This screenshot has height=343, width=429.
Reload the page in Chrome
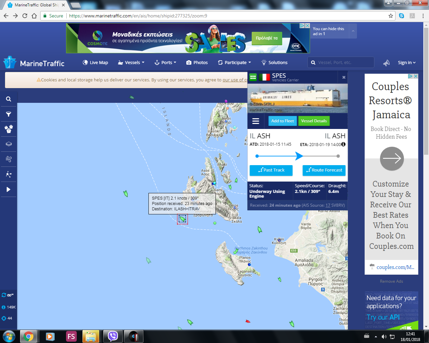point(25,16)
